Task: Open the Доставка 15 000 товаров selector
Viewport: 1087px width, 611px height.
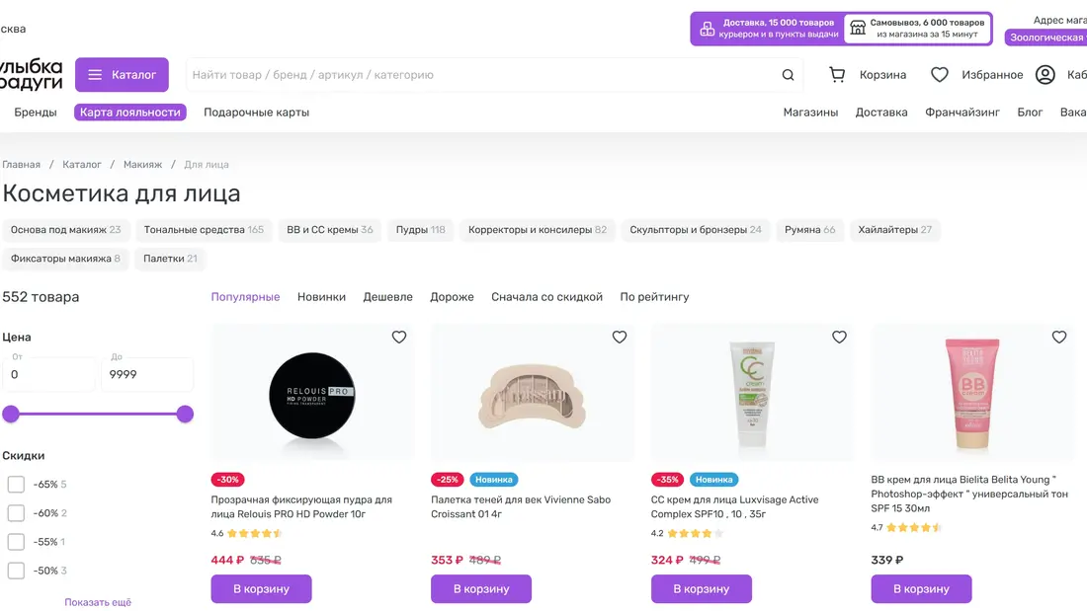Action: [x=768, y=29]
